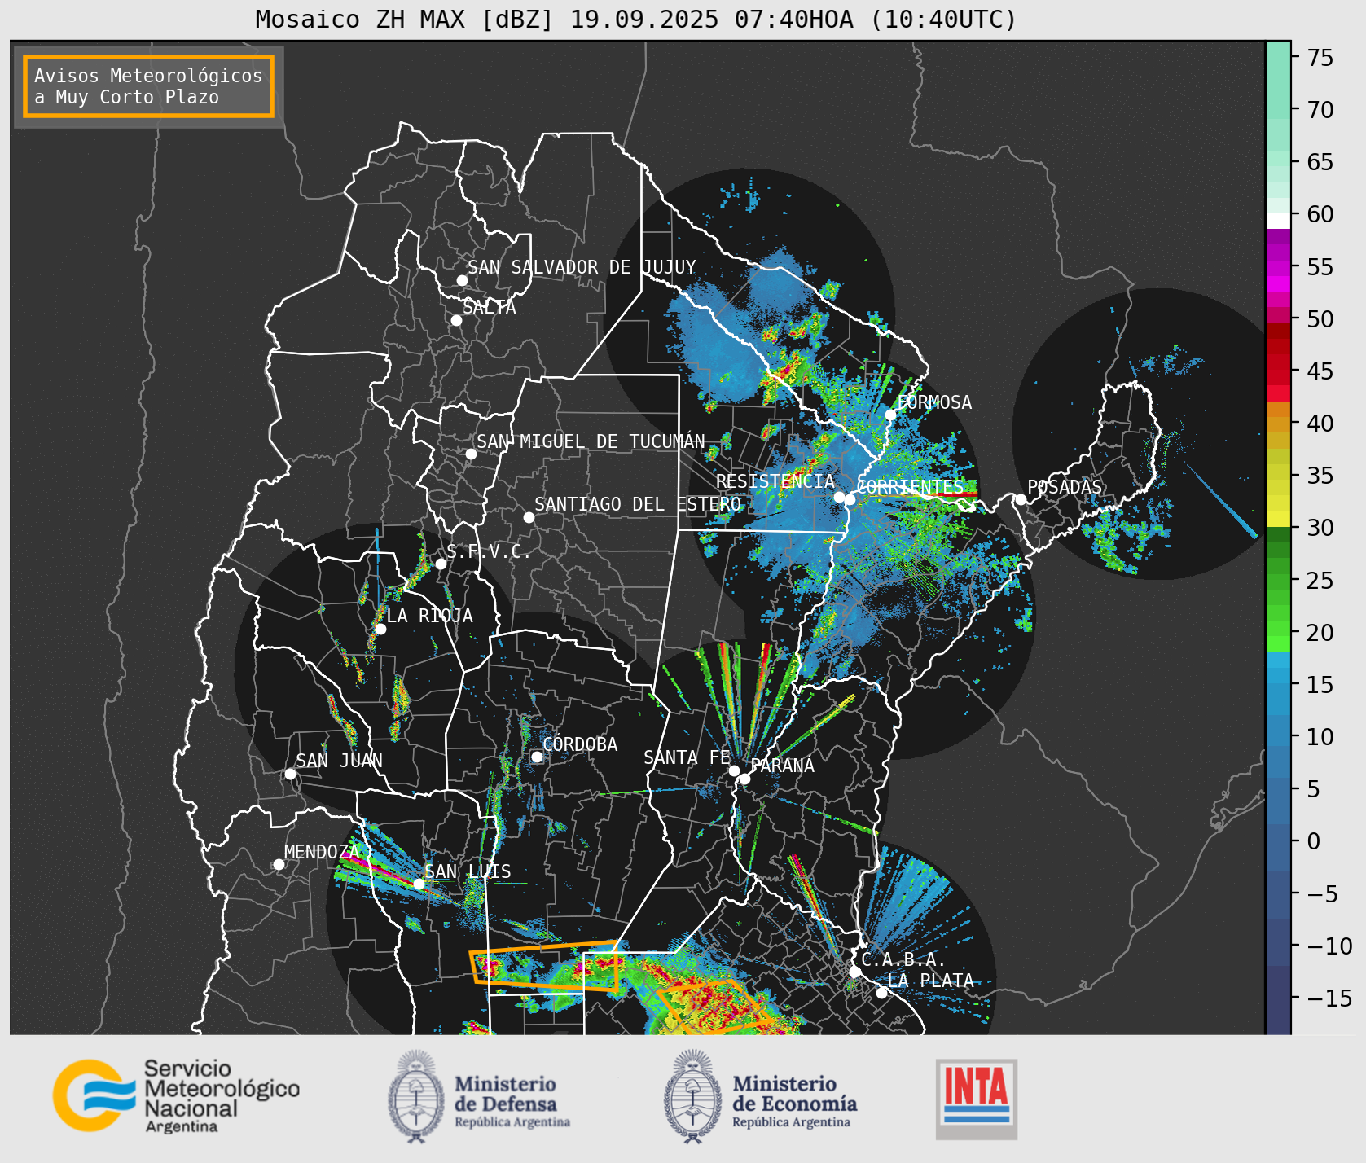Click the Mendoza city marker dot

pos(279,864)
